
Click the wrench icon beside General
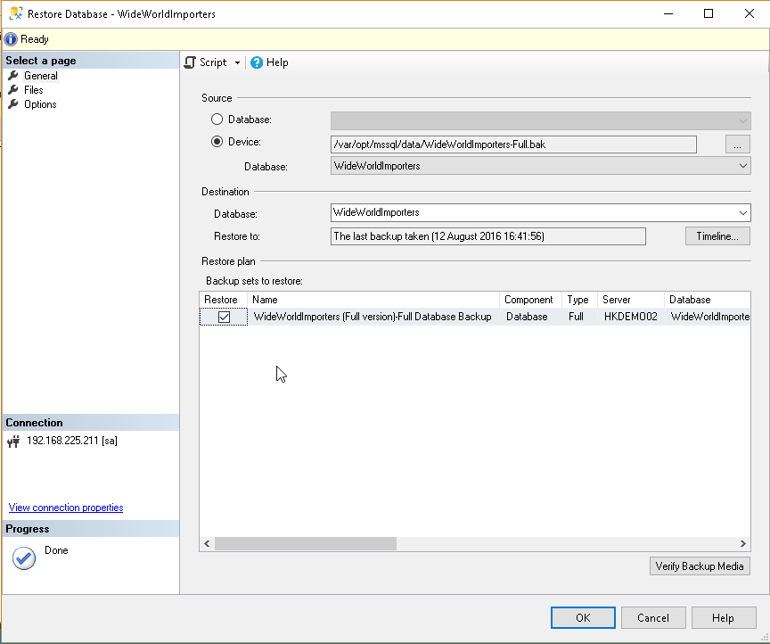13,76
